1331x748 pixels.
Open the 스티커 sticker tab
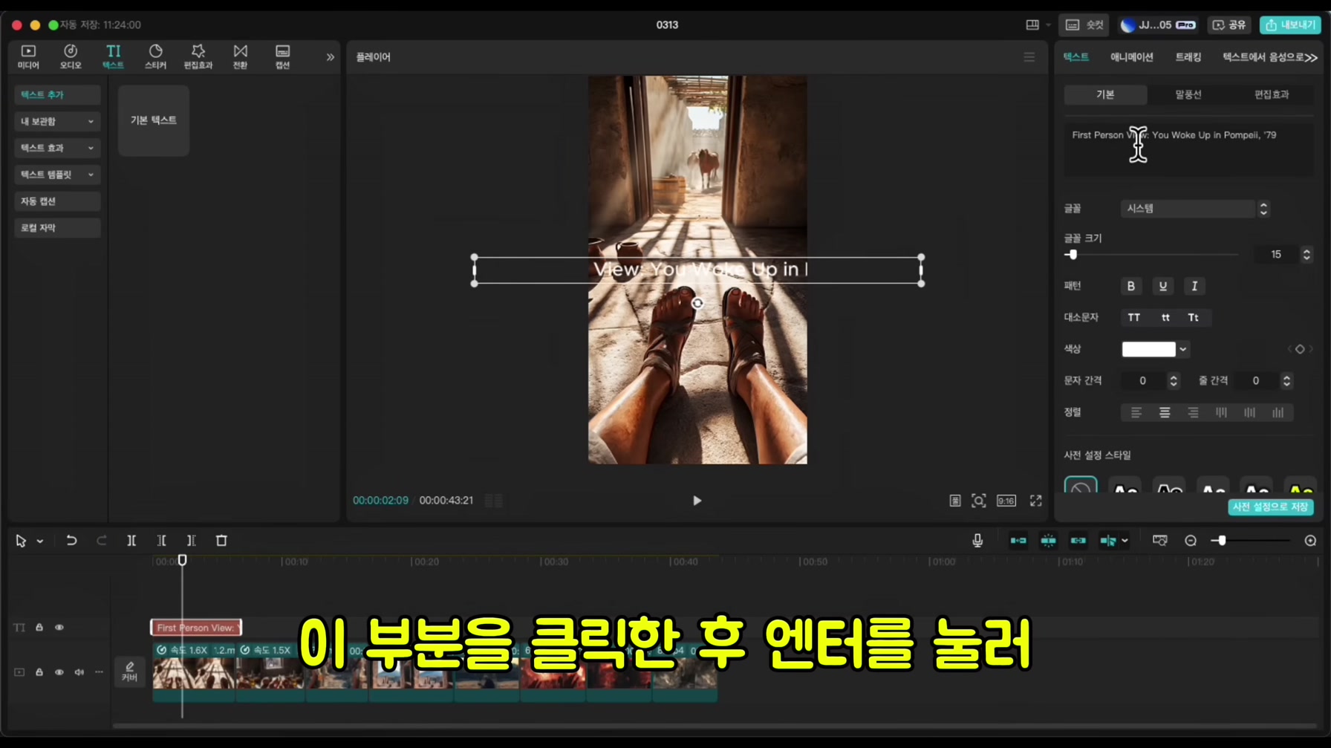pos(155,56)
